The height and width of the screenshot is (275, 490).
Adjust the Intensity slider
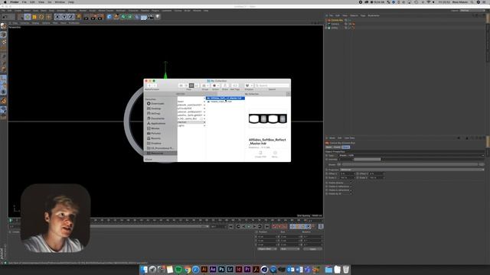pos(419,160)
